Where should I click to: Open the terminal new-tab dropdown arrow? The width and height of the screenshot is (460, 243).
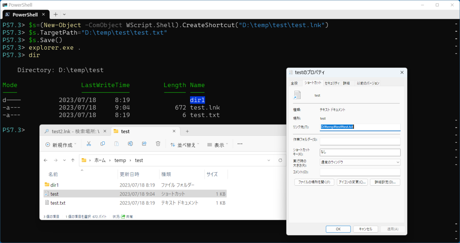[64, 14]
